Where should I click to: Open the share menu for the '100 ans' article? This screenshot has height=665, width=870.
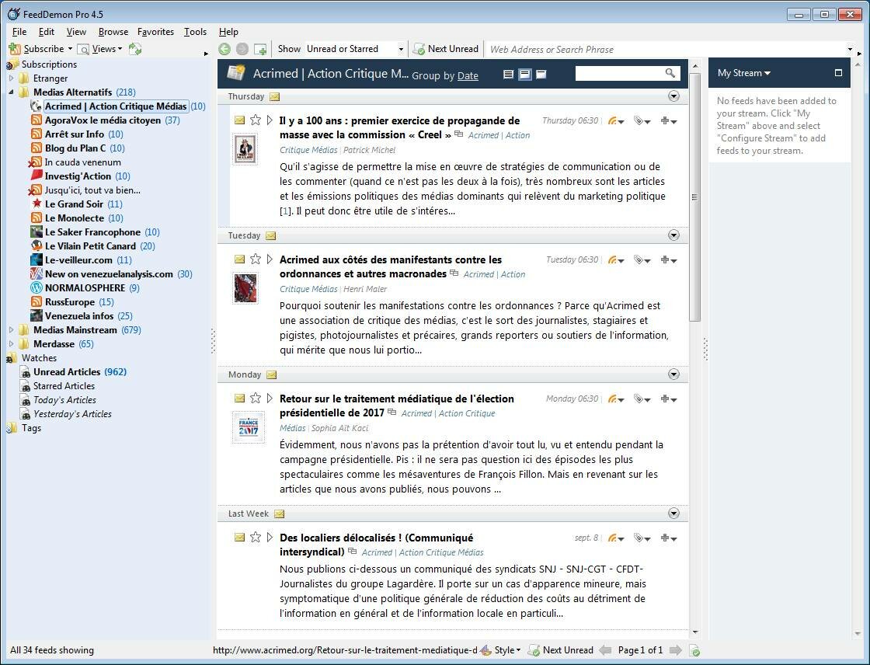tap(615, 120)
